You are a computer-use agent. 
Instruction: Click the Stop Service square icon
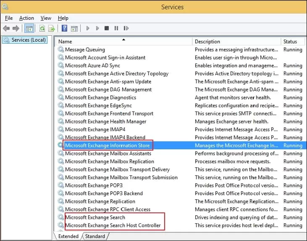[107, 28]
